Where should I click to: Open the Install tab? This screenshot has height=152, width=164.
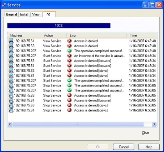pyautogui.click(x=24, y=14)
